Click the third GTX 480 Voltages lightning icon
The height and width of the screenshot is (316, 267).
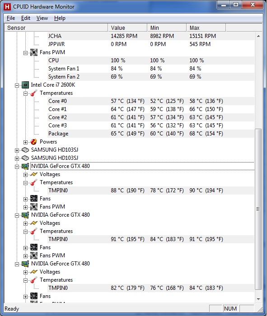click(x=34, y=272)
